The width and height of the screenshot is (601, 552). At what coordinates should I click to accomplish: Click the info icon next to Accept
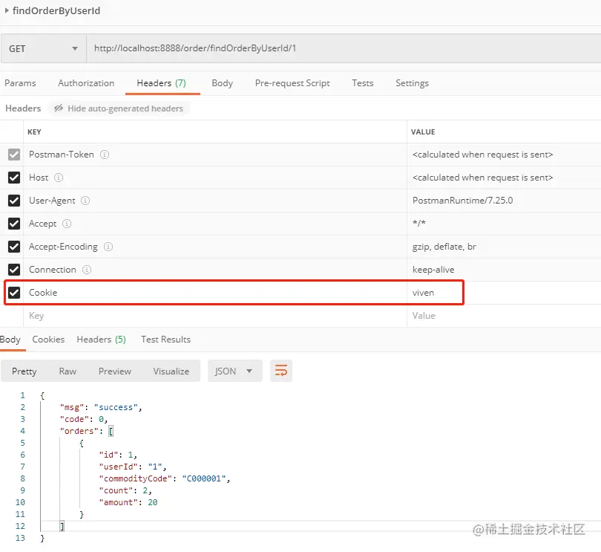[67, 224]
